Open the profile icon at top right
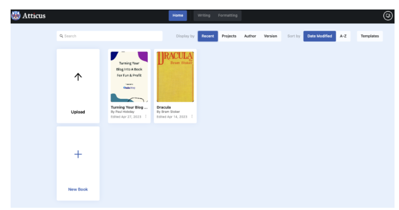399x210 pixels. point(388,16)
